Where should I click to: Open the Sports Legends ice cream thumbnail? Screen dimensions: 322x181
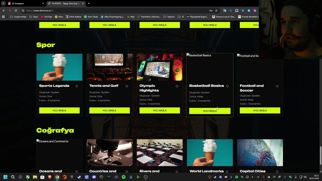[59, 67]
